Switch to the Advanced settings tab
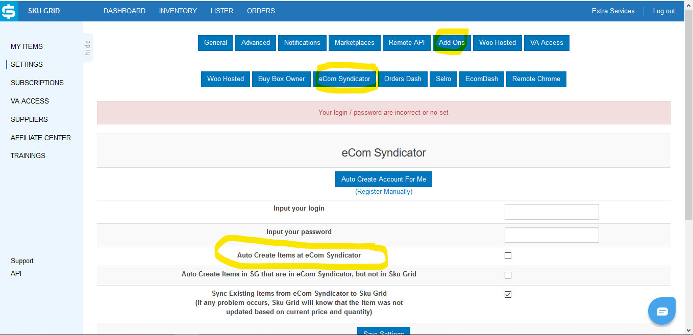Screen dimensions: 693x335 pyautogui.click(x=256, y=43)
